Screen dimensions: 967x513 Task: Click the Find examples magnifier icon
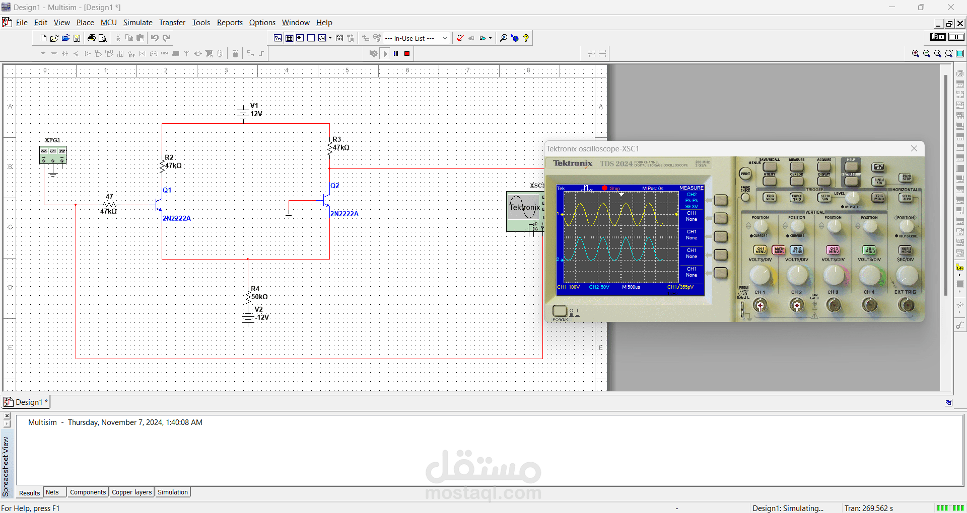pyautogui.click(x=503, y=38)
